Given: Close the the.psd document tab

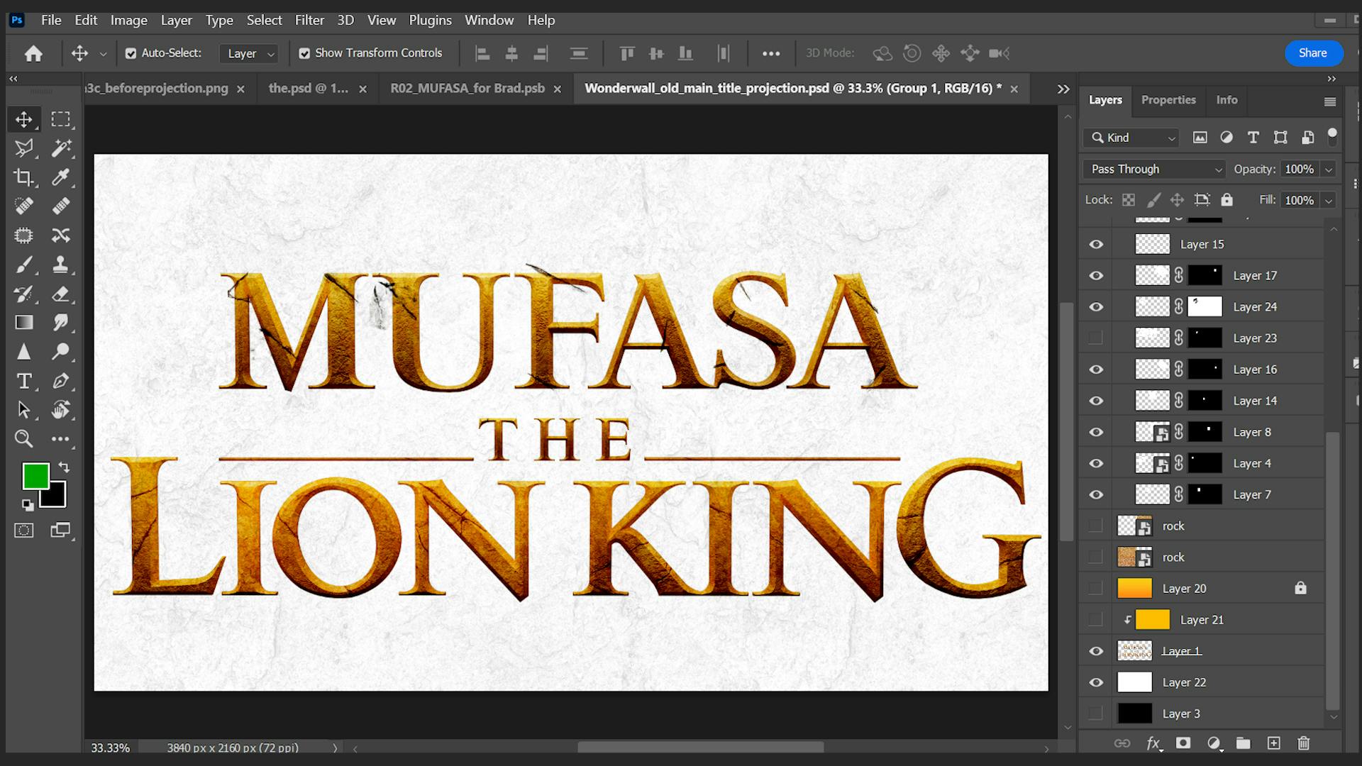Looking at the screenshot, I should point(362,89).
